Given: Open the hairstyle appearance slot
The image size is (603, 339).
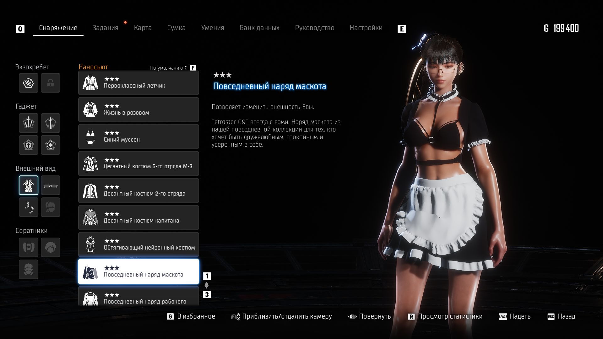Looking at the screenshot, I should tap(50, 207).
